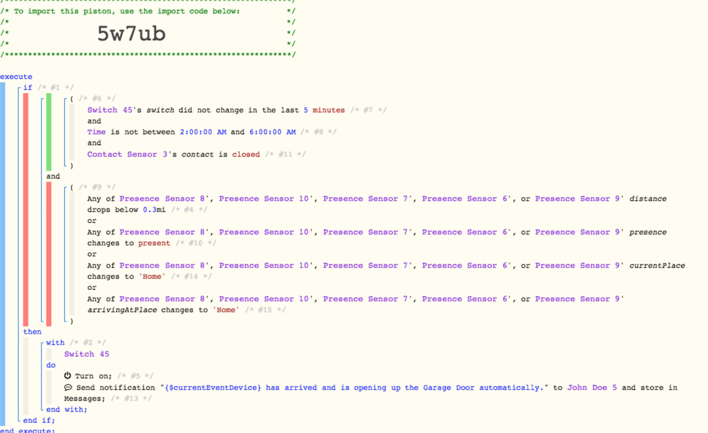Click the distance drops below 0.3mi condition
Viewport: 708px width, 433px height.
click(x=376, y=204)
